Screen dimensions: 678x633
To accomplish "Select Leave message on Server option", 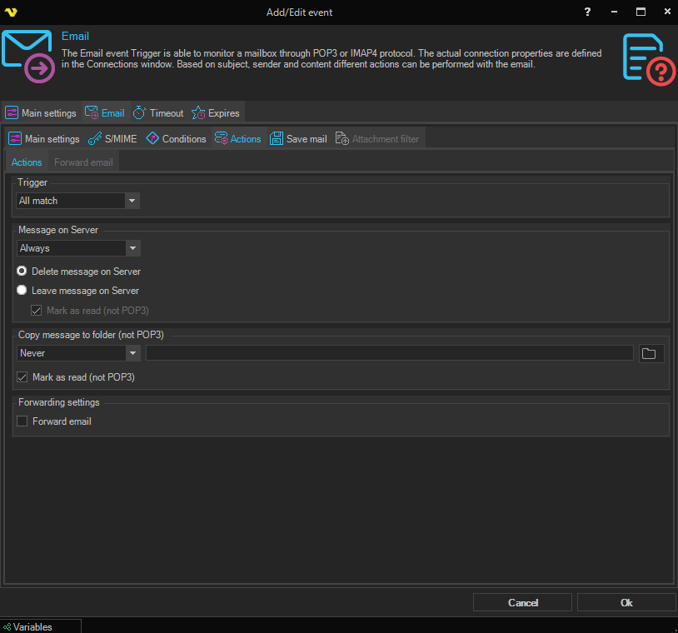I will (x=22, y=291).
